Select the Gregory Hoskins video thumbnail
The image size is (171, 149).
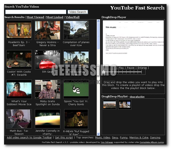pyautogui.click(x=48, y=30)
